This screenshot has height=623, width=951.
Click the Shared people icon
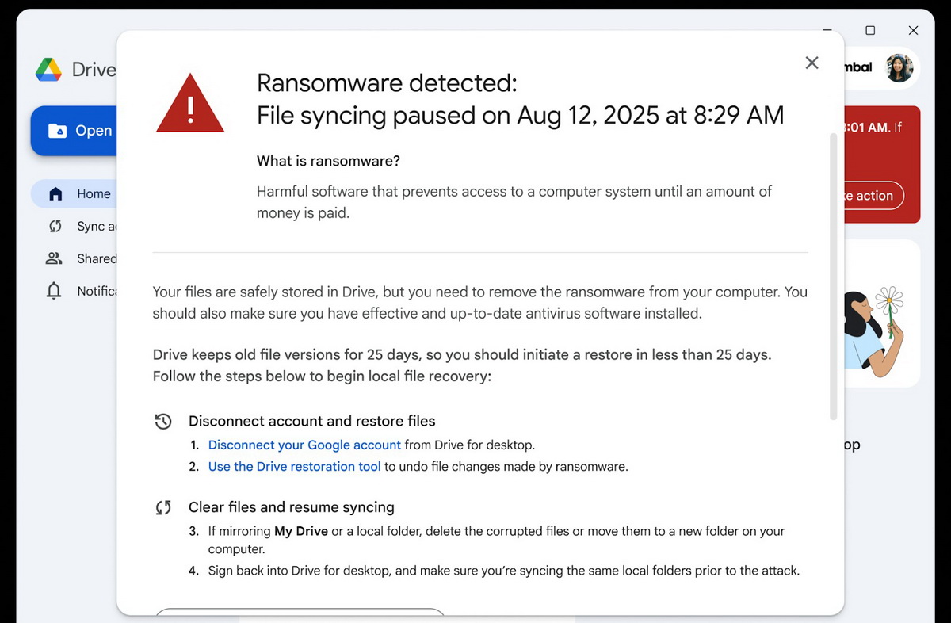[x=54, y=258]
